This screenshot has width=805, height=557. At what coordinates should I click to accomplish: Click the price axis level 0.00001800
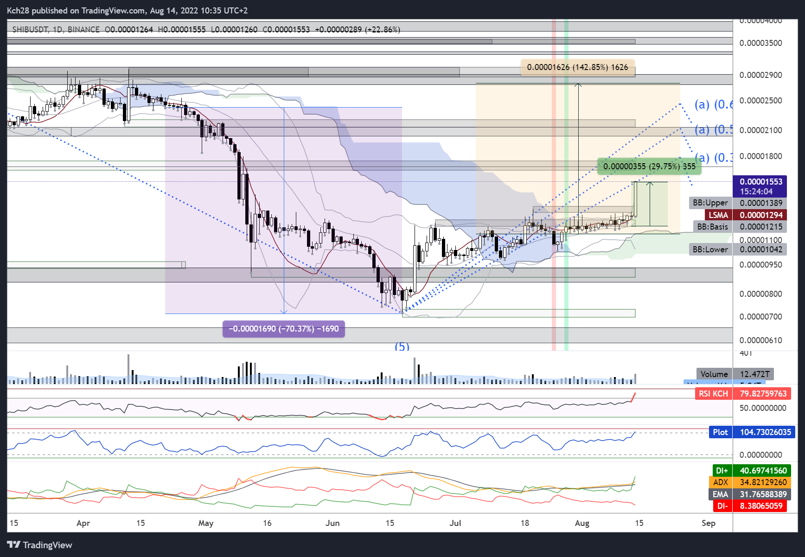point(760,156)
